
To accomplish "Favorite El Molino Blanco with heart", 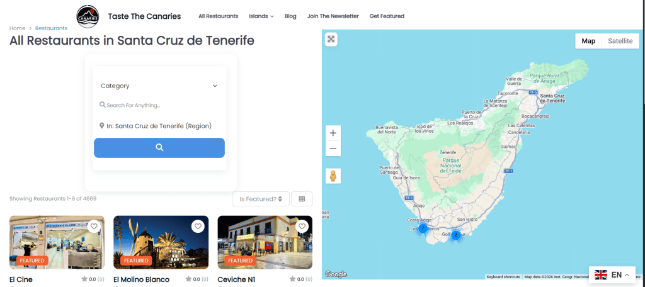I will pyautogui.click(x=198, y=227).
